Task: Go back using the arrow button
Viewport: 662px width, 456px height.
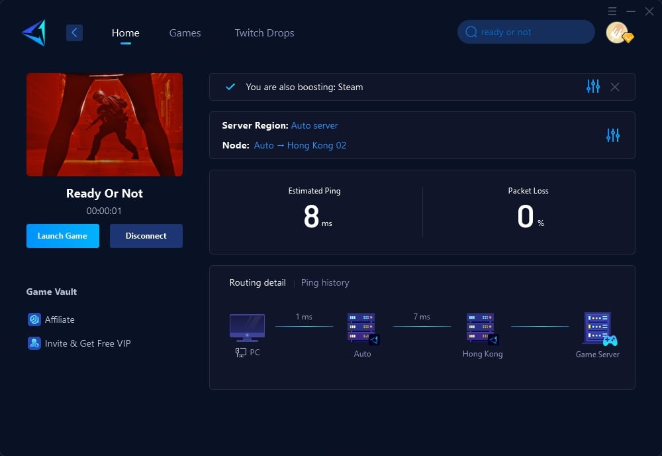Action: (x=74, y=32)
